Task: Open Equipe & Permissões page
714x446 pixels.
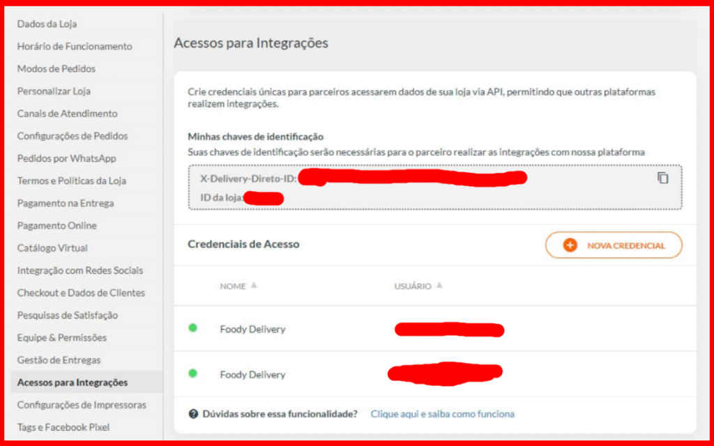Action: pyautogui.click(x=61, y=337)
